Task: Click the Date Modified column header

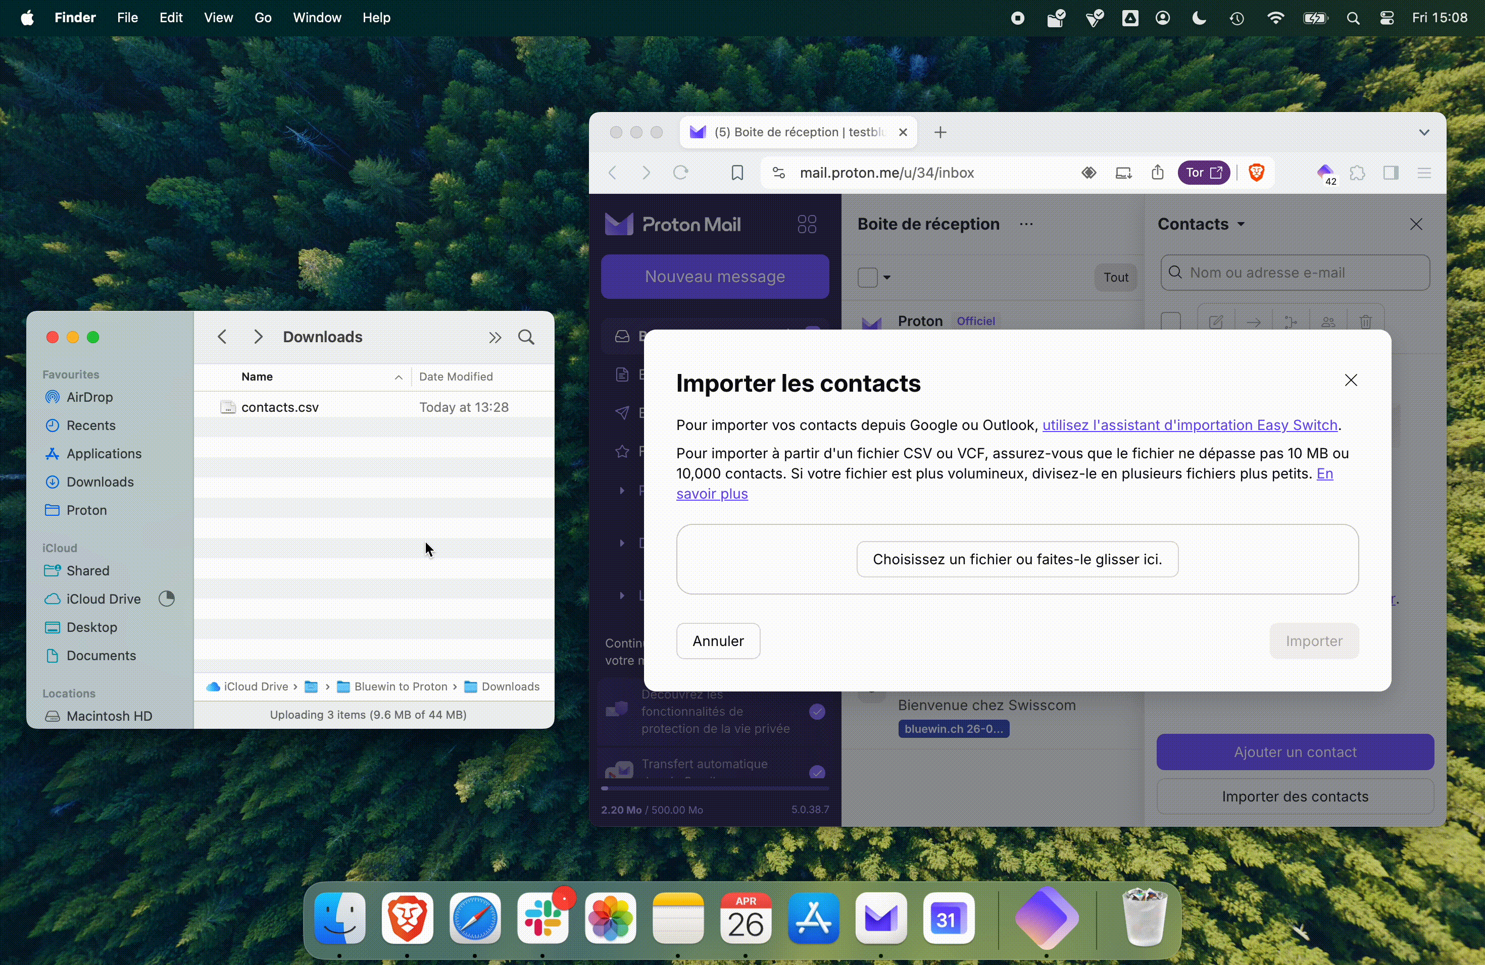Action: pyautogui.click(x=456, y=377)
